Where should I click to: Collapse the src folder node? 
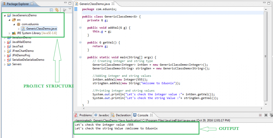coord(10,20)
